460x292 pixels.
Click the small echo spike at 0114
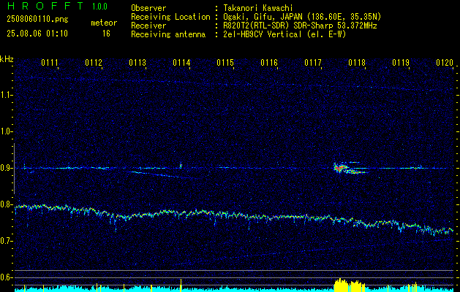pyautogui.click(x=181, y=165)
